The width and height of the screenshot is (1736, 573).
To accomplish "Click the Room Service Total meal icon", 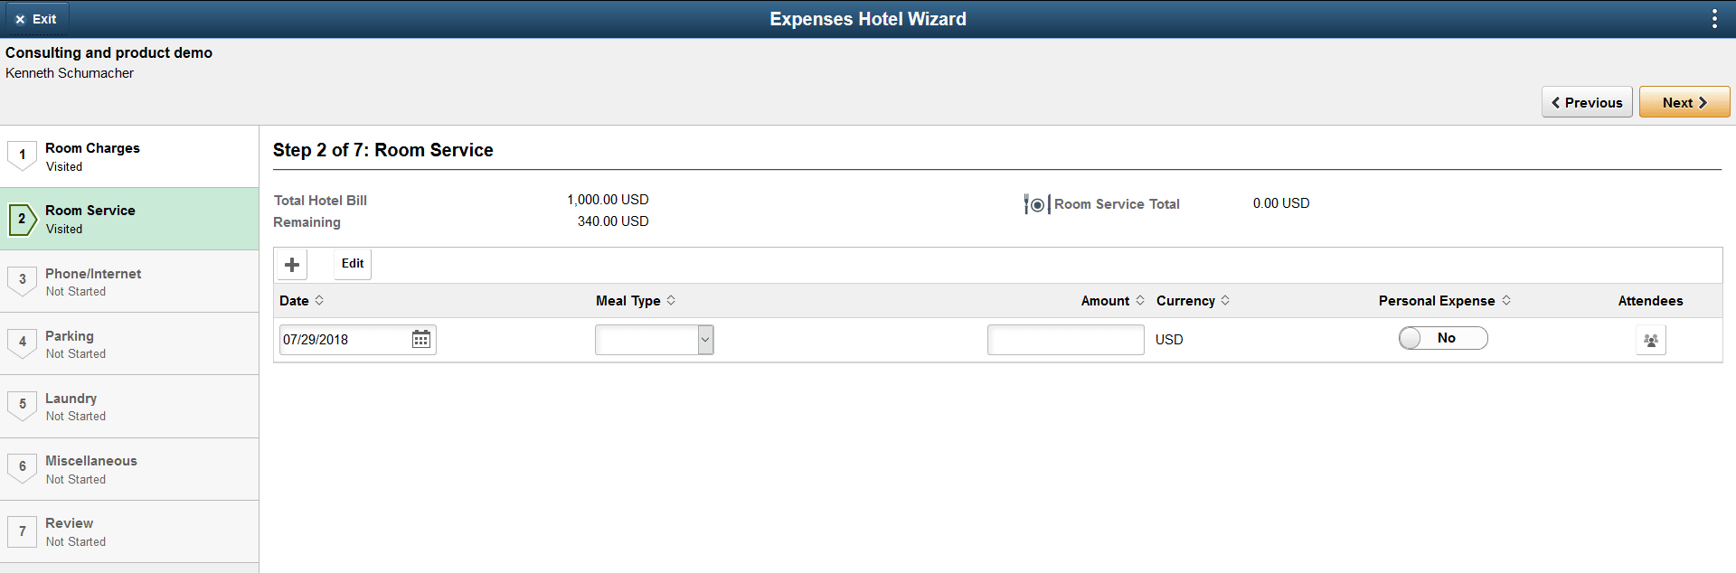I will click(x=1036, y=204).
